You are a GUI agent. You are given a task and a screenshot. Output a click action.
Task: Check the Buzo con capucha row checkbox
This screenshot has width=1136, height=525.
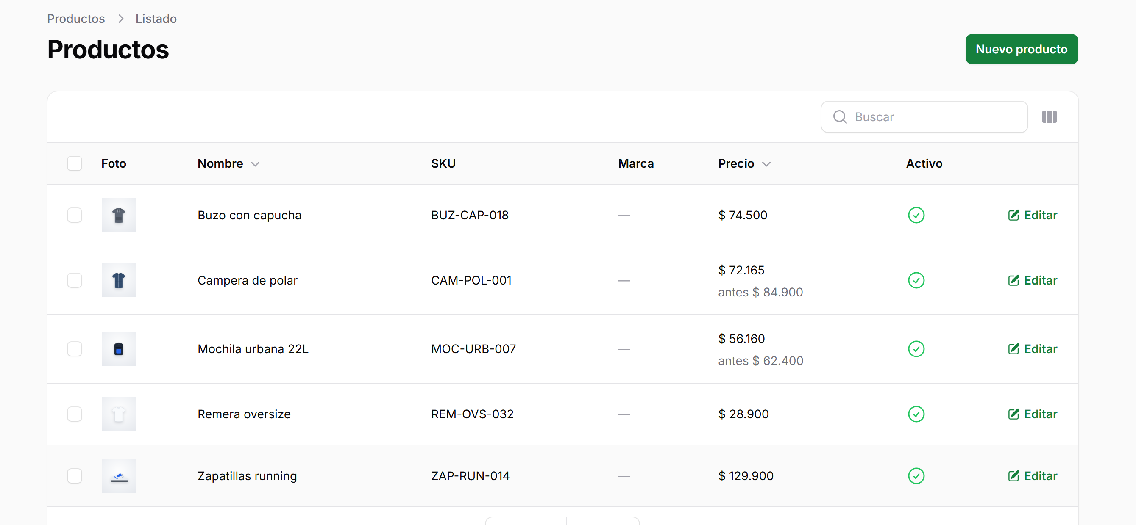[x=75, y=215]
